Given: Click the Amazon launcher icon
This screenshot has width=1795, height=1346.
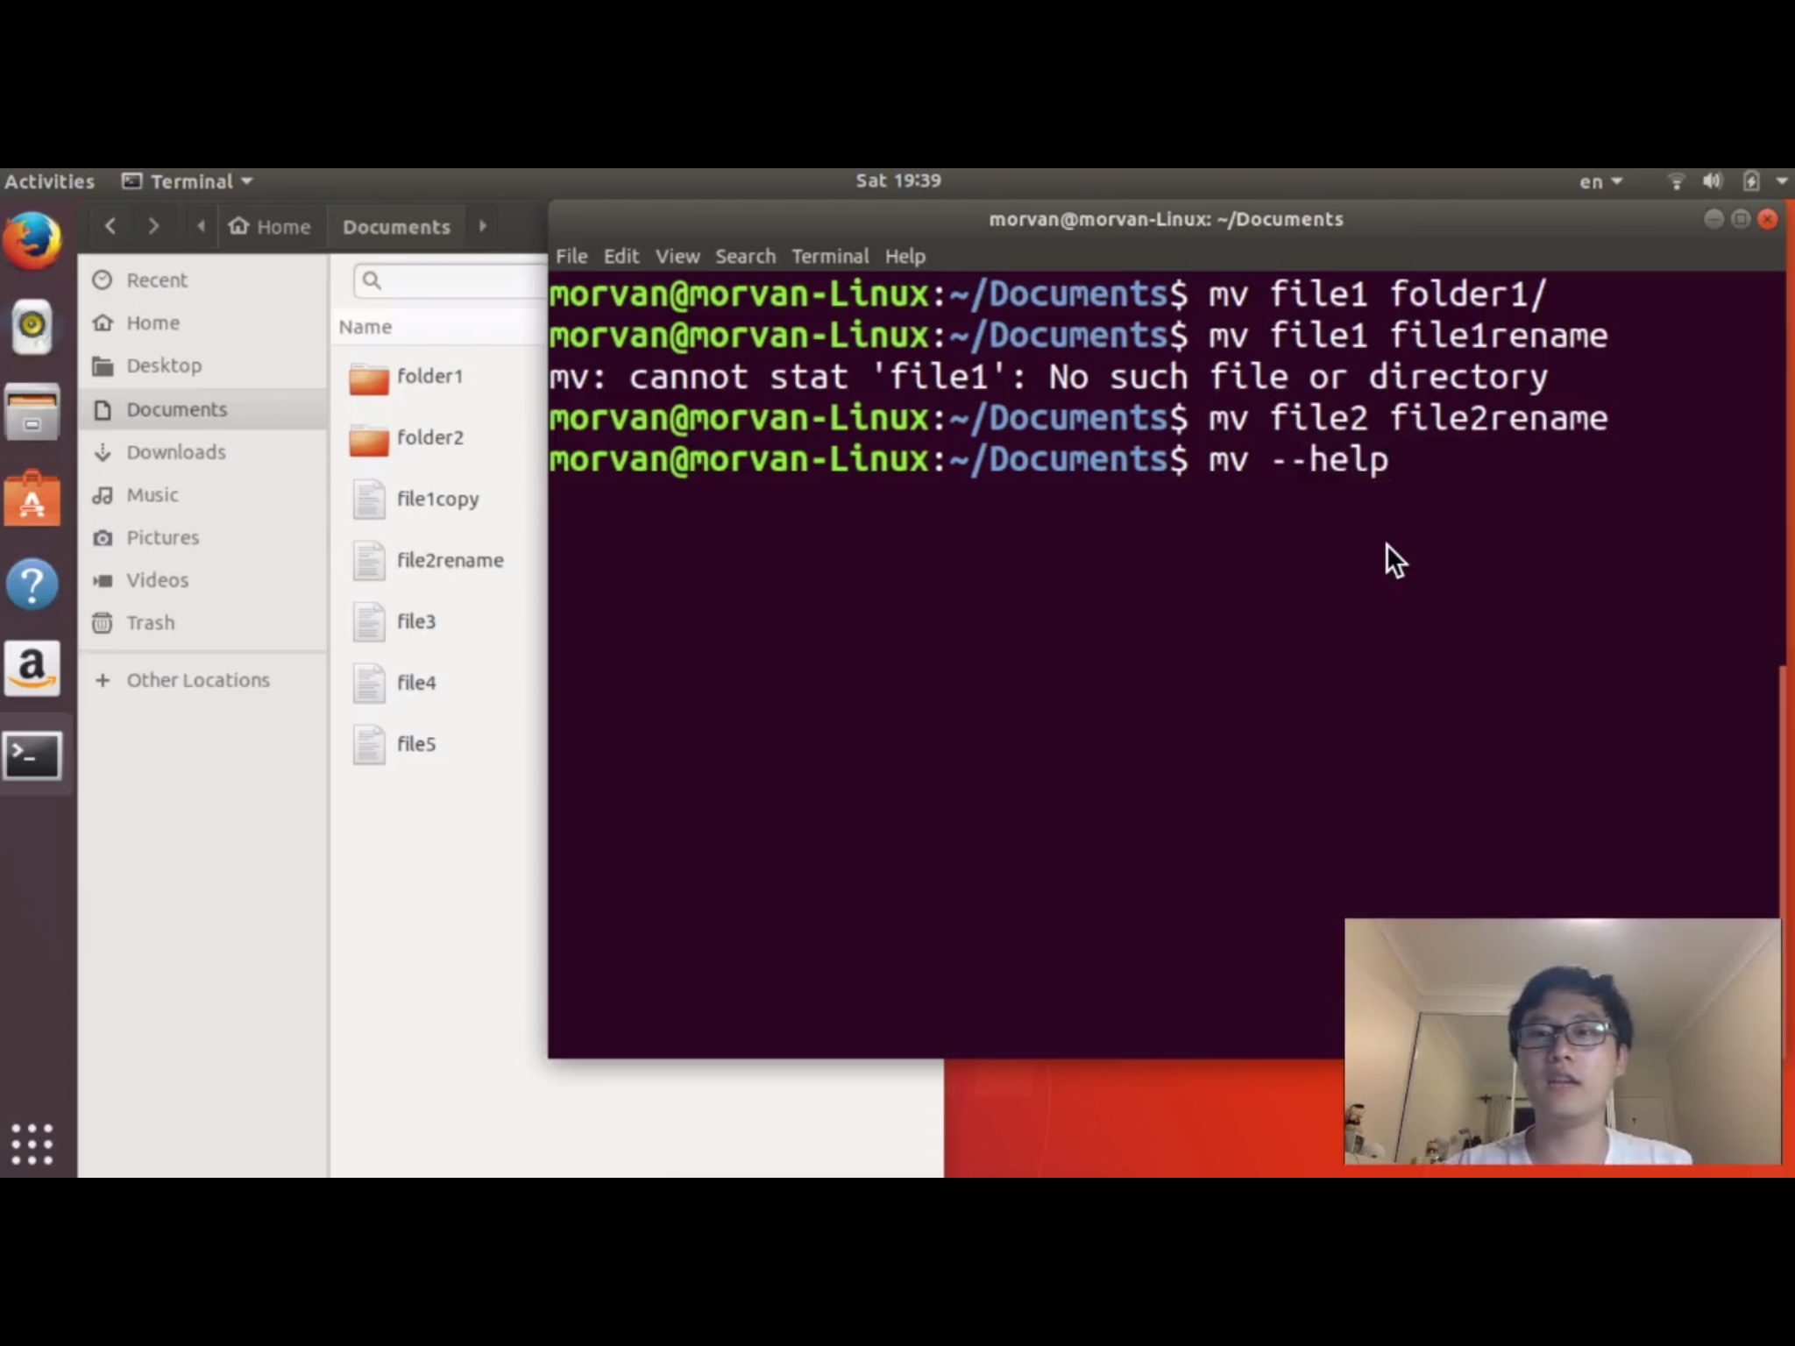Looking at the screenshot, I should tap(33, 669).
